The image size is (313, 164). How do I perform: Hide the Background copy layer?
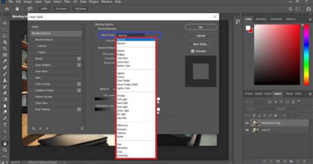[247, 123]
